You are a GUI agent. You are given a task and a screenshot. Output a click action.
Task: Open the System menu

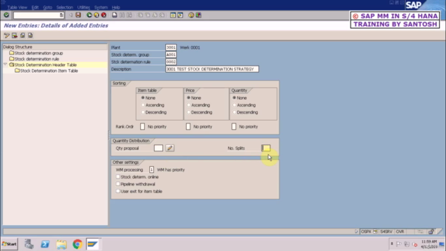[101, 7]
